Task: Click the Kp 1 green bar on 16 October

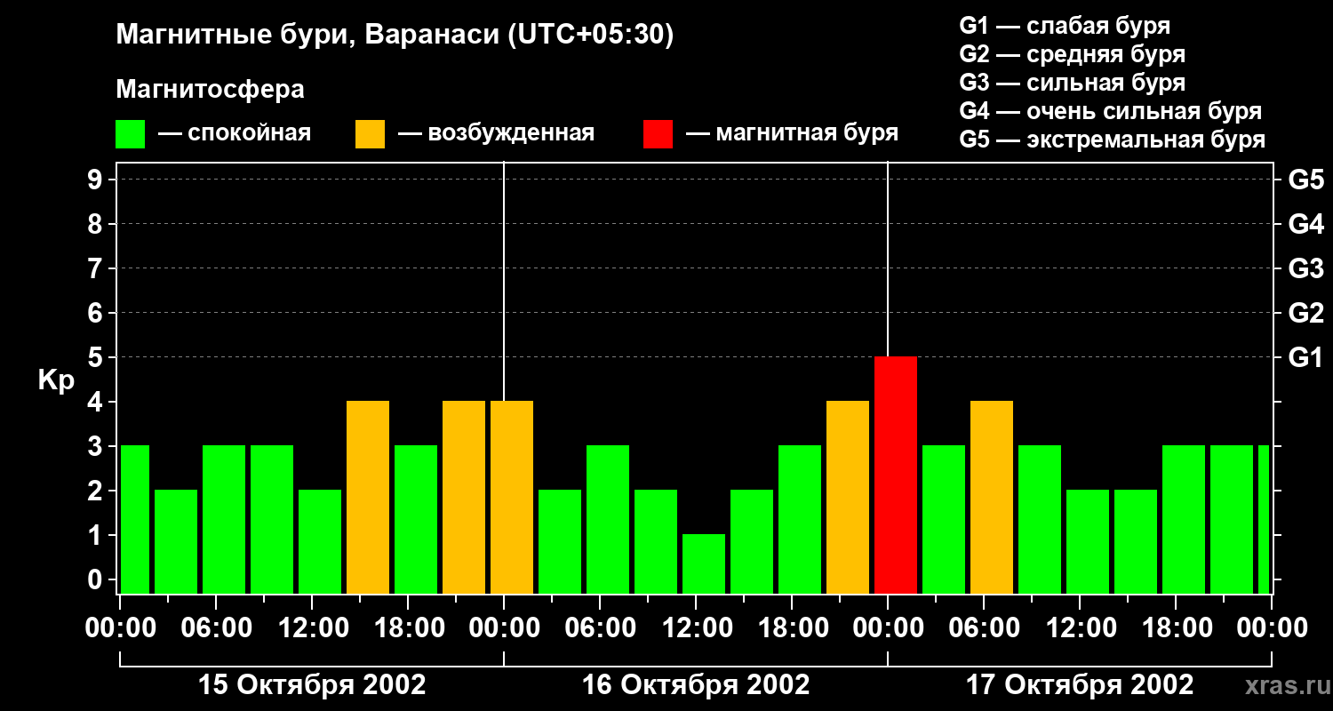Action: (704, 564)
